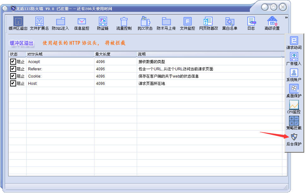Click the title bar system menu icon
The width and height of the screenshot is (307, 193).
(5, 9)
